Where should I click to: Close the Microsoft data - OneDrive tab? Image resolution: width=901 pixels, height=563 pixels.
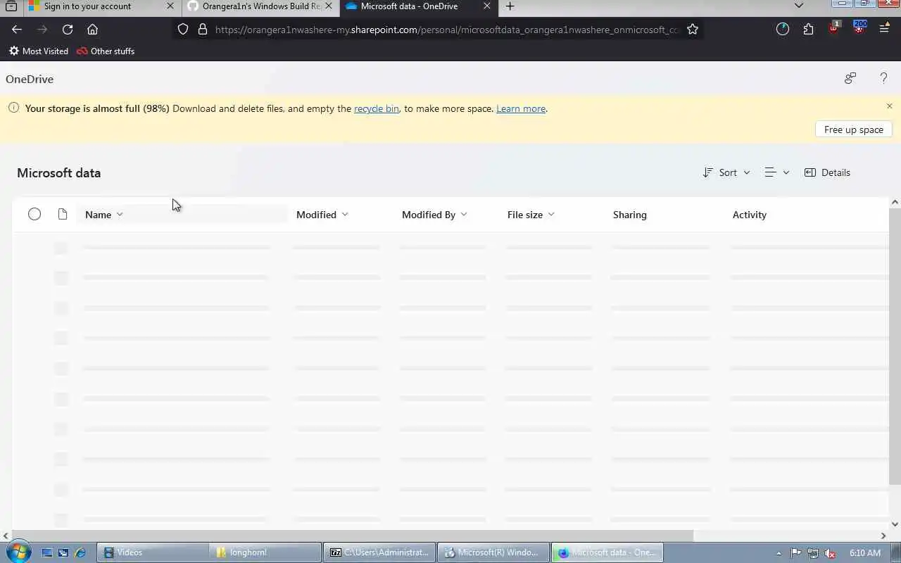(487, 6)
